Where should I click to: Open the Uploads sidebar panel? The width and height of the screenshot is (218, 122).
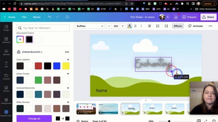pos(6,52)
